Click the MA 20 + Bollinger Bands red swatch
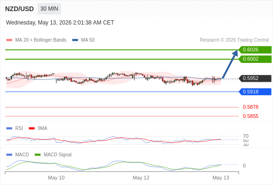This screenshot has height=185, width=273. pyautogui.click(x=9, y=40)
